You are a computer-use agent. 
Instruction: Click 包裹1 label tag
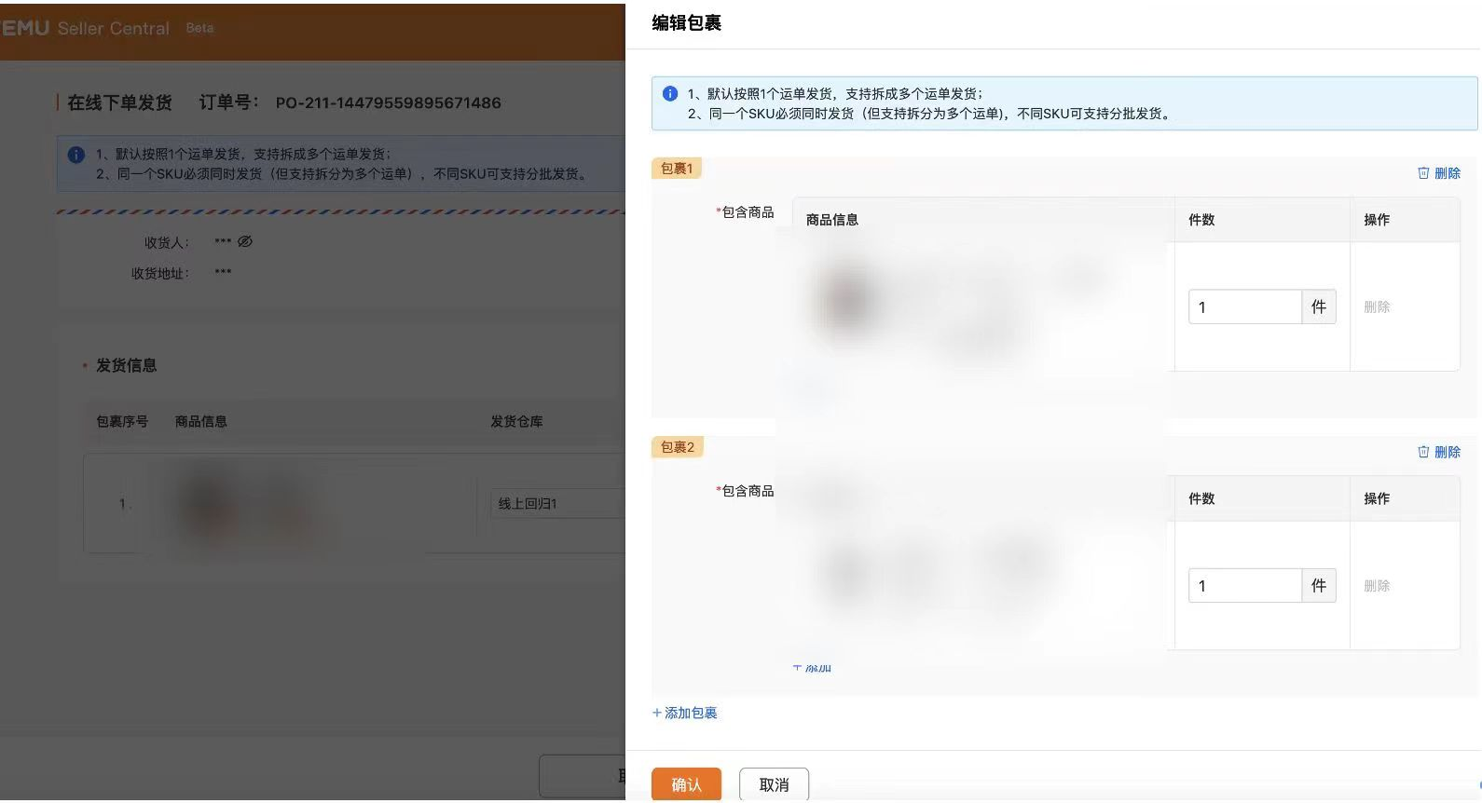coord(677,169)
